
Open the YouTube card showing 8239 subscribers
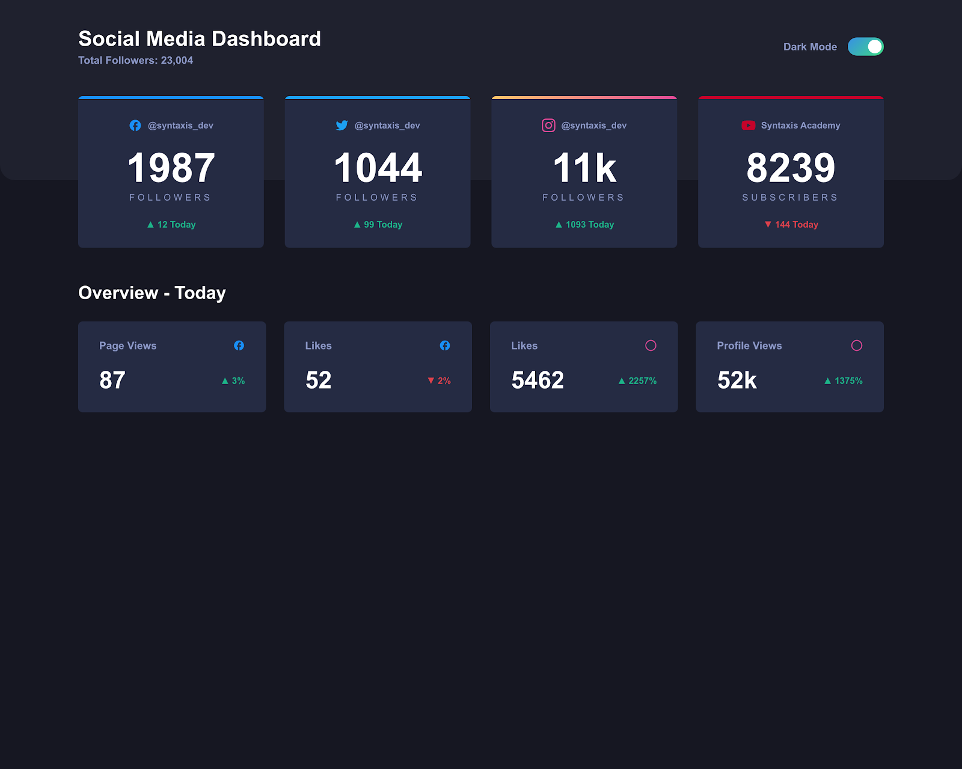(x=791, y=172)
